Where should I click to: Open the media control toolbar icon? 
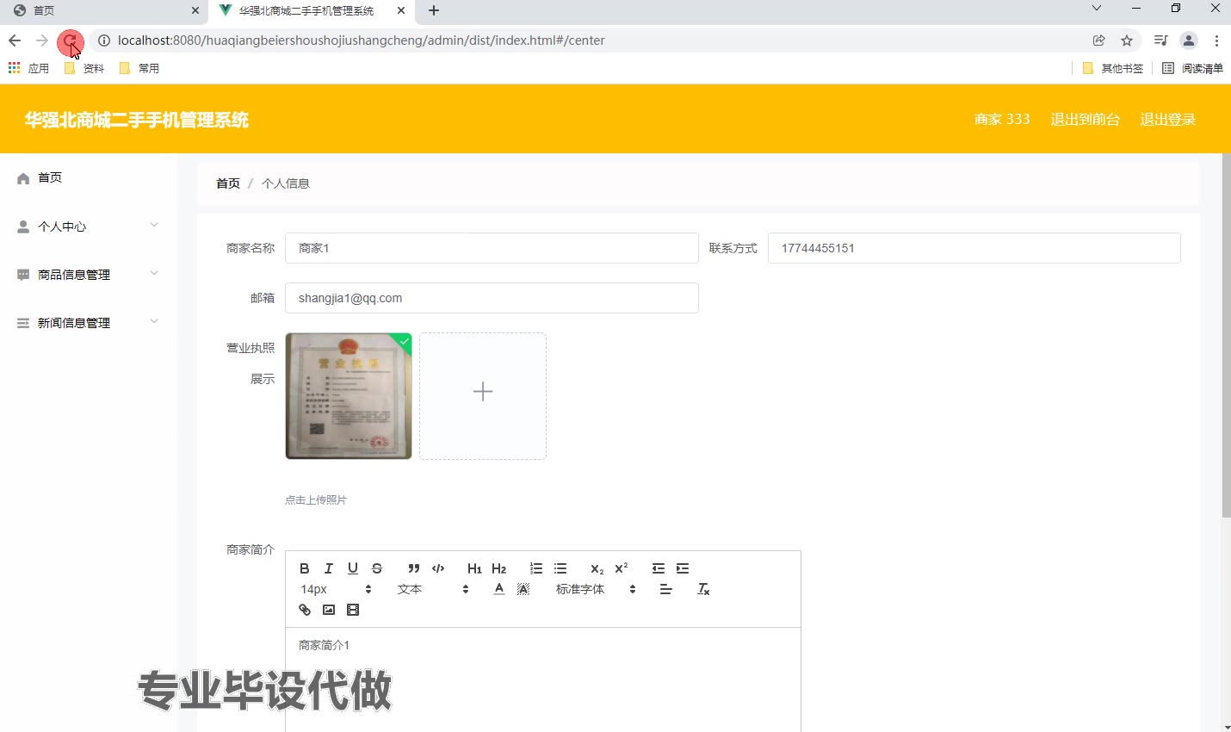[1161, 40]
